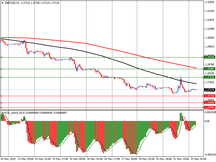Select the green 1.29240 price level label
Screen dimensions: 216x162
210,57
